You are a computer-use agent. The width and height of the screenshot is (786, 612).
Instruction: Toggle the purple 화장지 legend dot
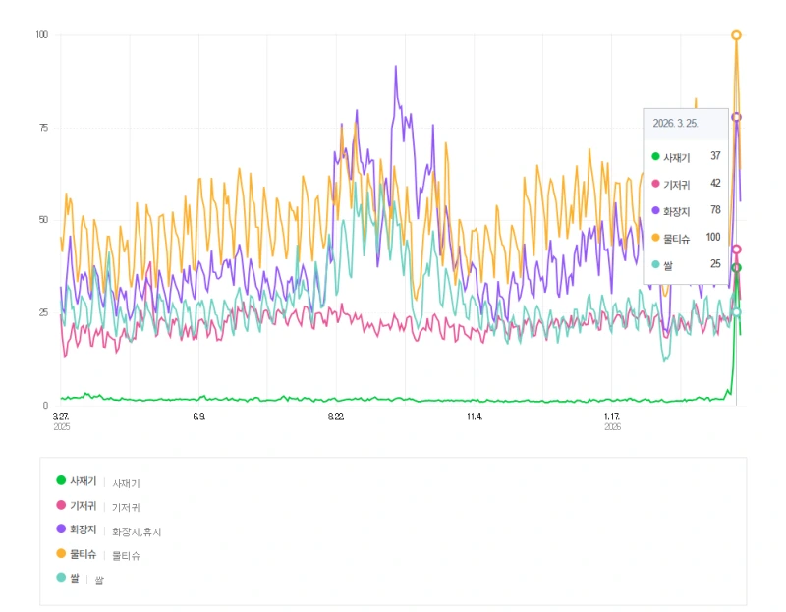(x=61, y=529)
